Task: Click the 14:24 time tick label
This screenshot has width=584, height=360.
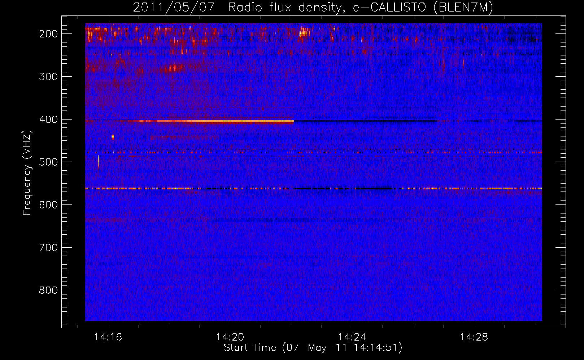Action: pyautogui.click(x=352, y=337)
